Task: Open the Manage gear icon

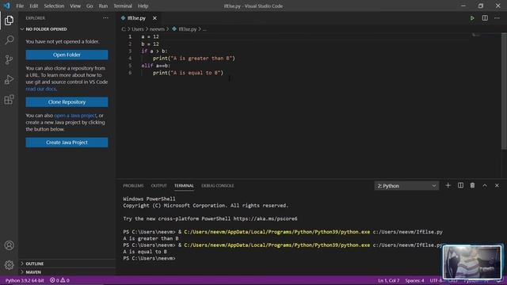Action: coord(9,265)
